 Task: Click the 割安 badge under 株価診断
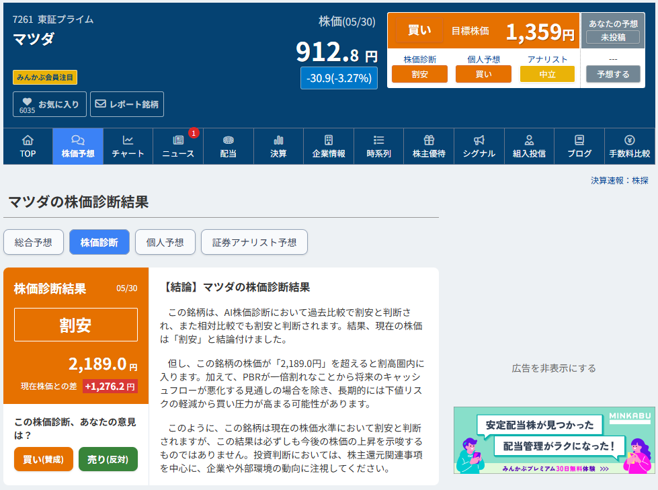[419, 74]
